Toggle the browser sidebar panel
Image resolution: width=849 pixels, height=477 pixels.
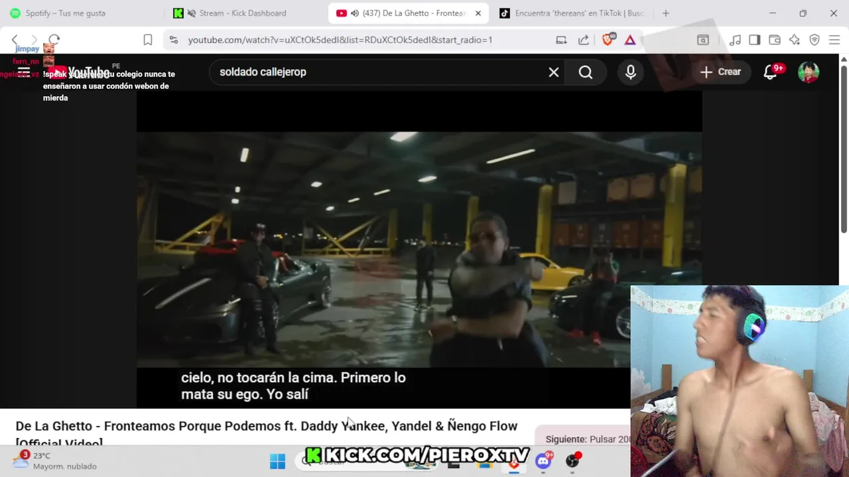(x=755, y=40)
